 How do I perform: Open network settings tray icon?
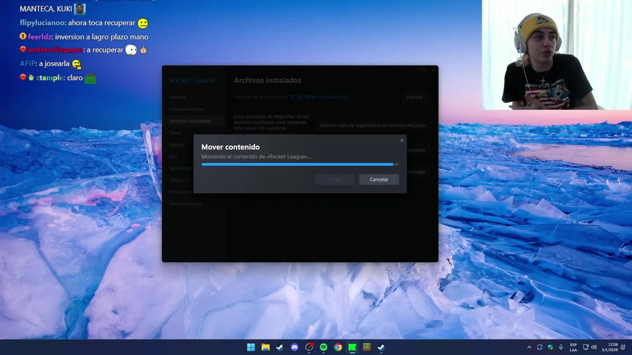pos(586,347)
